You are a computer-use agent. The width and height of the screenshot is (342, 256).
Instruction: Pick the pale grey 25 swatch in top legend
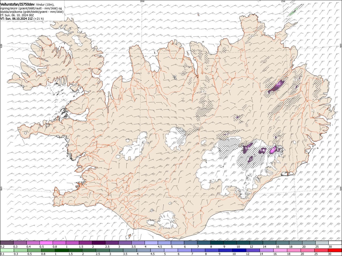pos(322,243)
